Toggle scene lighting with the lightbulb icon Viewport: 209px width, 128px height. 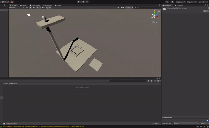31,8
